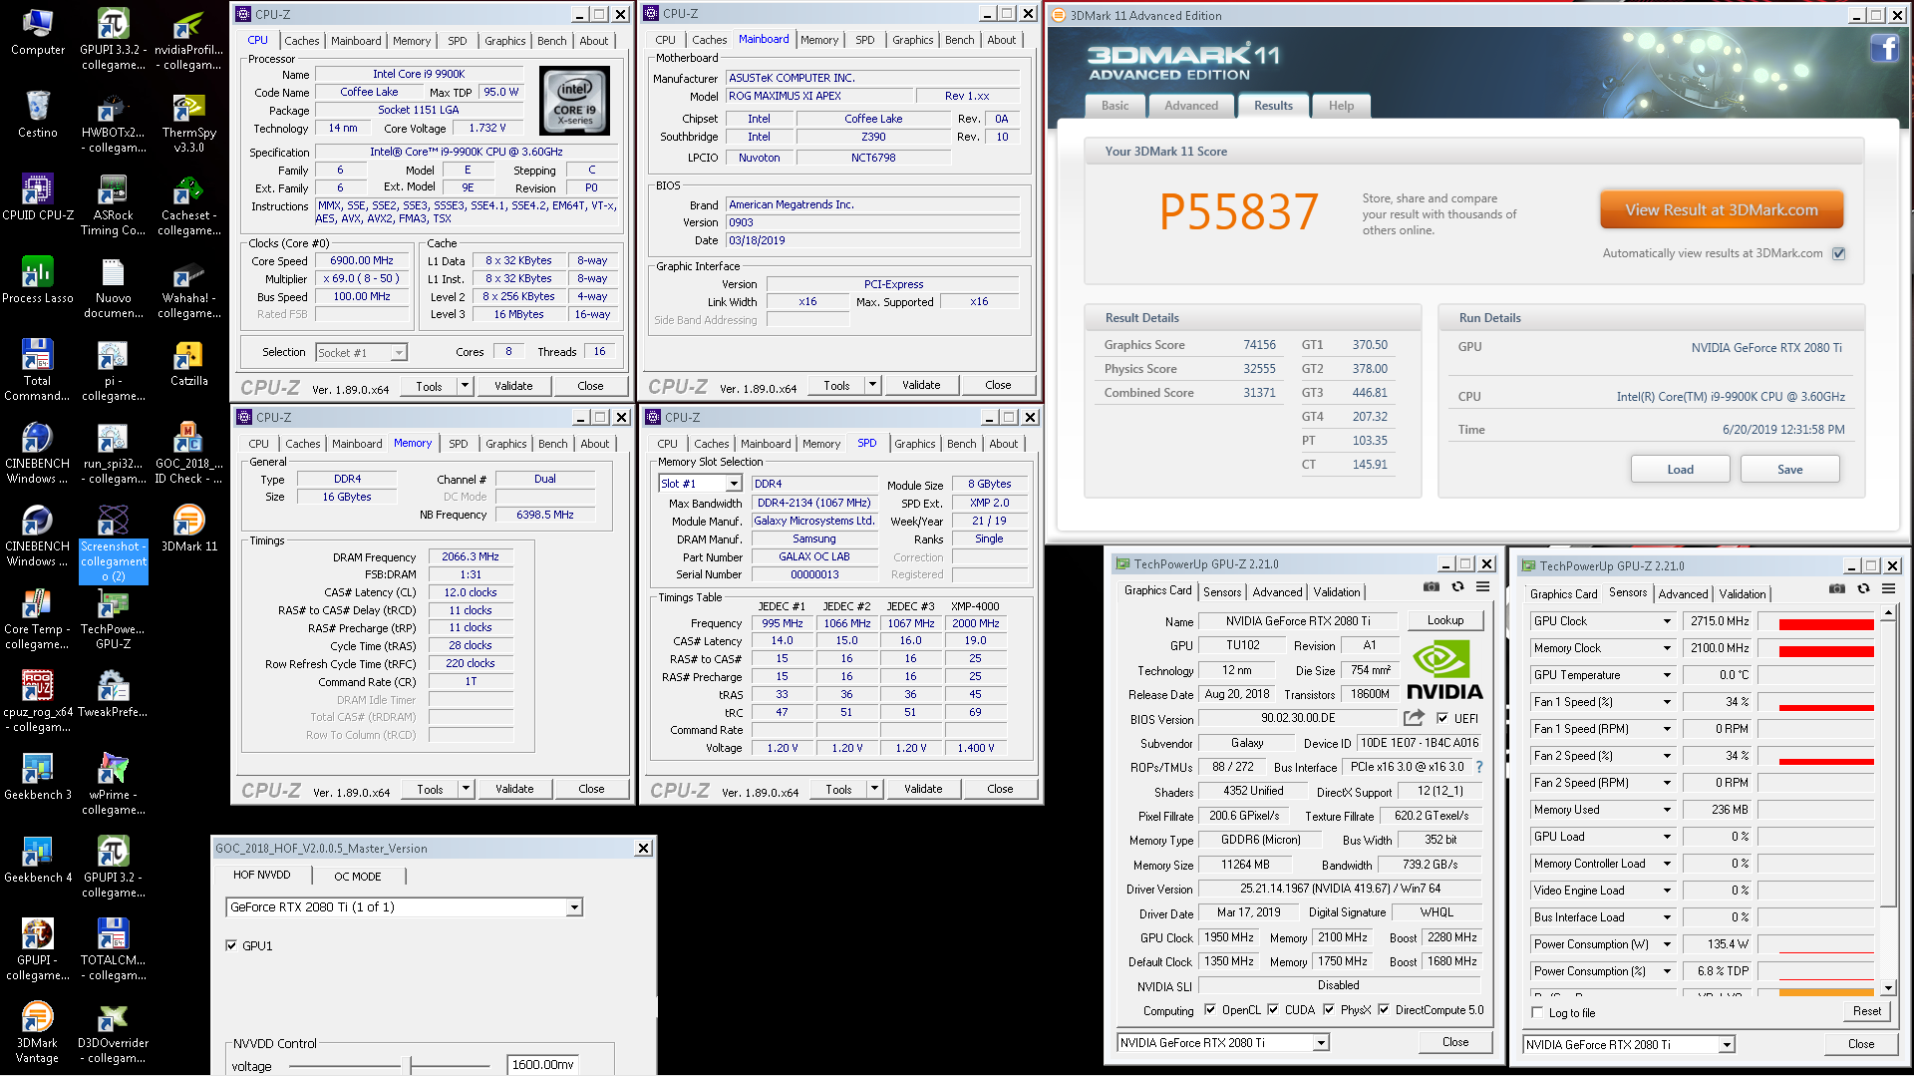This screenshot has height=1077, width=1914.
Task: Open Tools dropdown arrow in CPU tab window
Action: pyautogui.click(x=465, y=386)
